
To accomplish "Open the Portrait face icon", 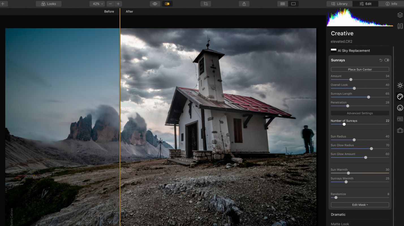I will [400, 108].
